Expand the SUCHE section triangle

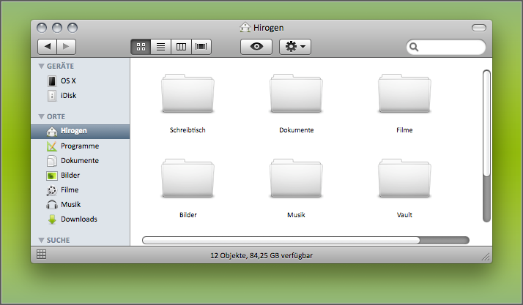[x=41, y=240]
